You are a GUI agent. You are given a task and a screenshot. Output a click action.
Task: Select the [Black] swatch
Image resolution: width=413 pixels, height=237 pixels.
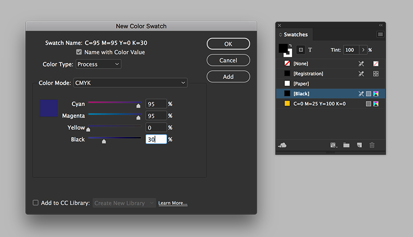[x=330, y=94]
